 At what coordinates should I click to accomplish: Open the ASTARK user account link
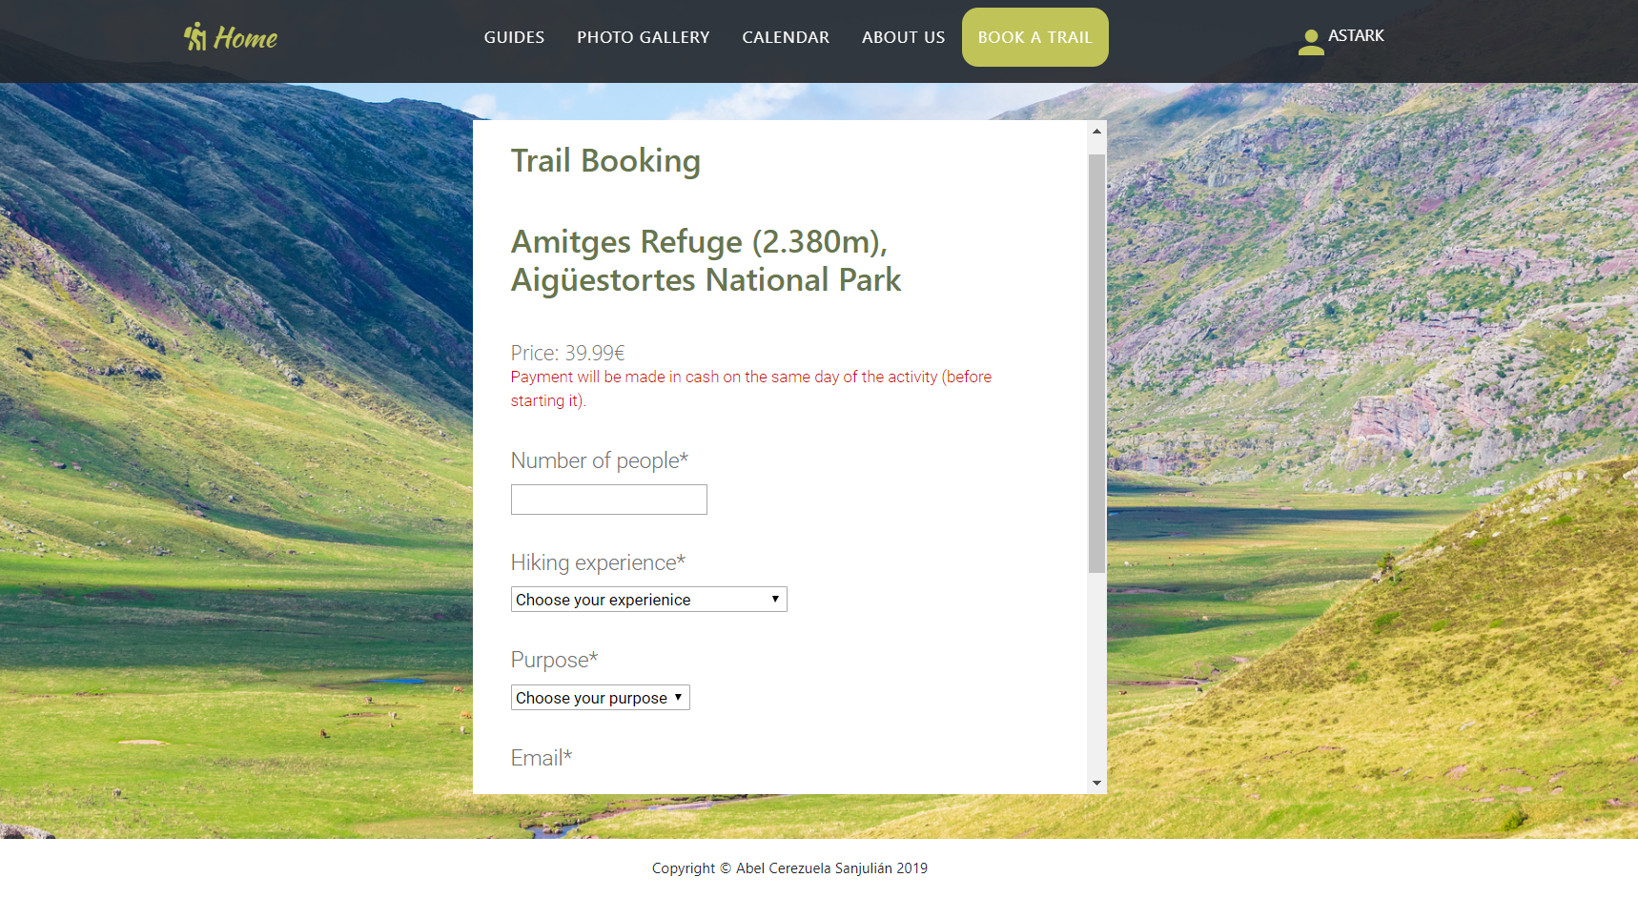(1356, 35)
